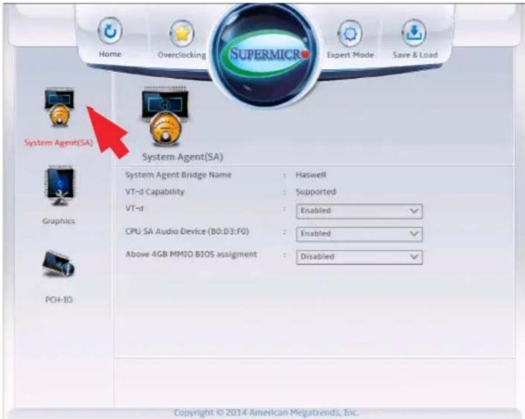Click Above 4GB MMIO BIOS assigment label

coord(191,254)
